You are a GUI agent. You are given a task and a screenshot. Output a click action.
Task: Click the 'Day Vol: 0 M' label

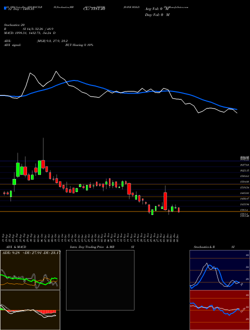(x=157, y=15)
